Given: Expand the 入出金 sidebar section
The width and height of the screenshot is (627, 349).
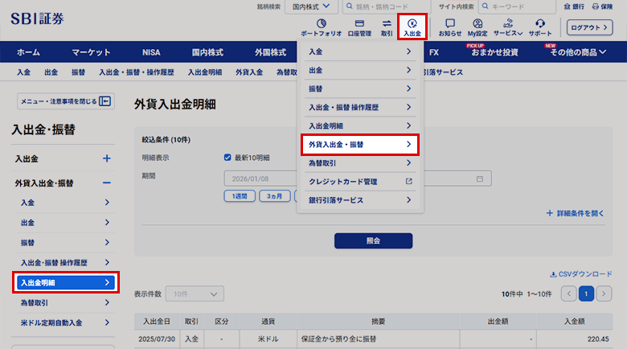Looking at the screenshot, I should [x=106, y=158].
